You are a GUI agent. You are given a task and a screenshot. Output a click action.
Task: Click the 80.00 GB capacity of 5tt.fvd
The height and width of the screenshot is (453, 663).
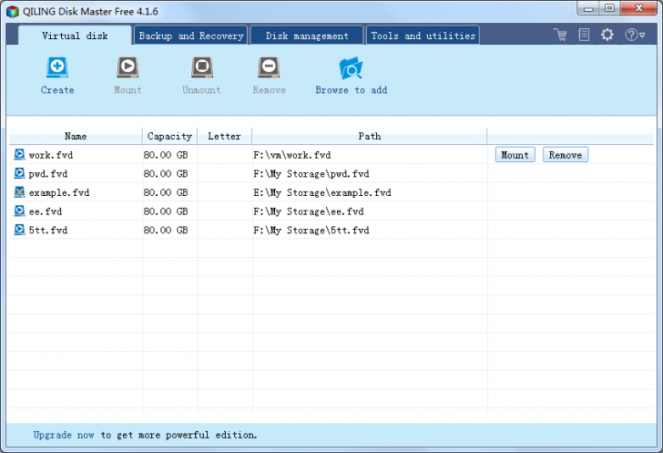coord(166,230)
